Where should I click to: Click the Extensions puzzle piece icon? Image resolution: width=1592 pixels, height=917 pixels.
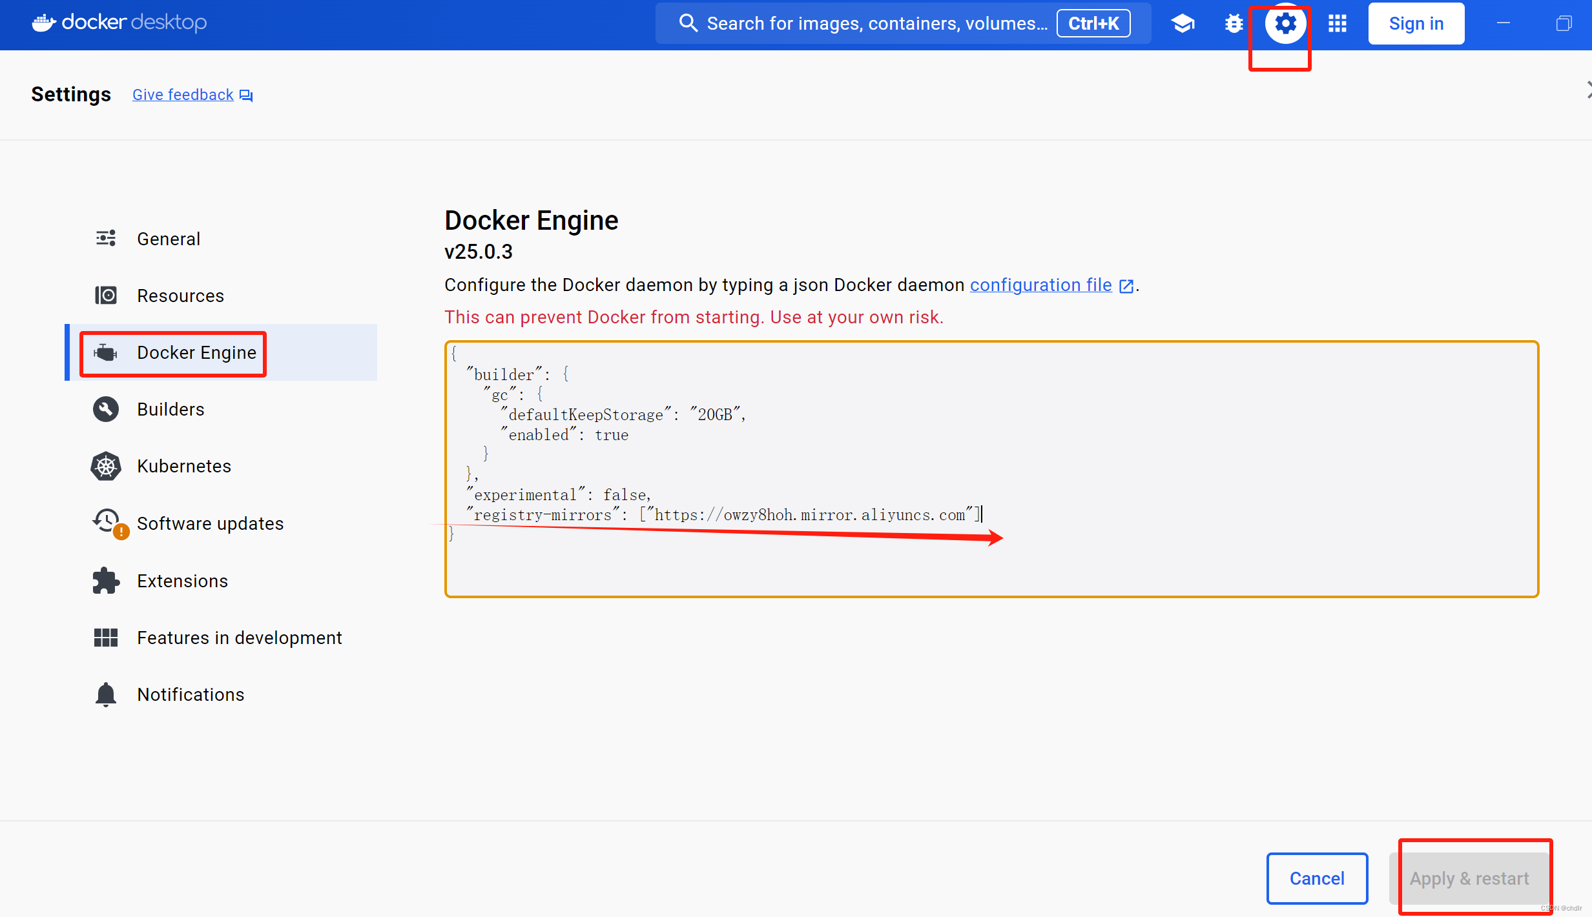106,581
